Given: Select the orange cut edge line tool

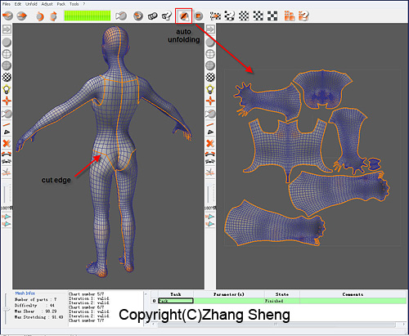Looking at the screenshot, I should click(x=7, y=125).
